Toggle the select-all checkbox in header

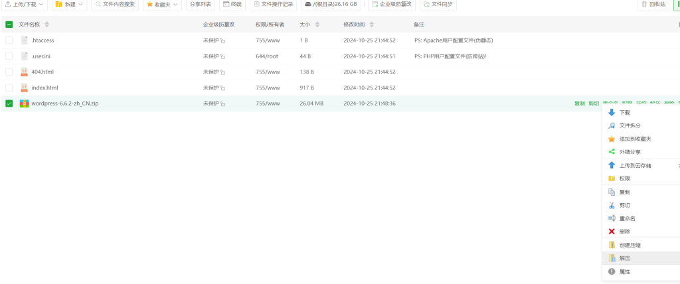click(x=9, y=25)
